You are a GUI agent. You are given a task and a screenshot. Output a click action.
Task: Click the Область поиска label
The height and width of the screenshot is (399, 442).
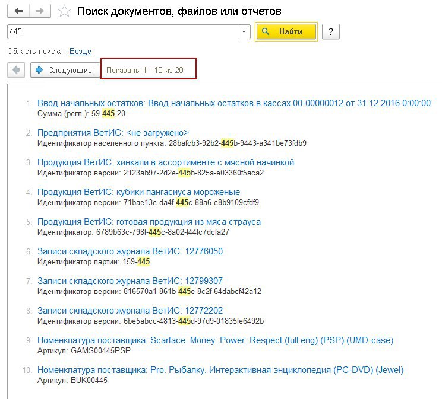(x=36, y=51)
